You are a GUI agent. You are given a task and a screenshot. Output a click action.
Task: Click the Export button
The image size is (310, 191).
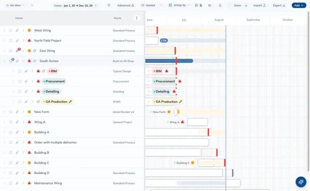click(279, 6)
